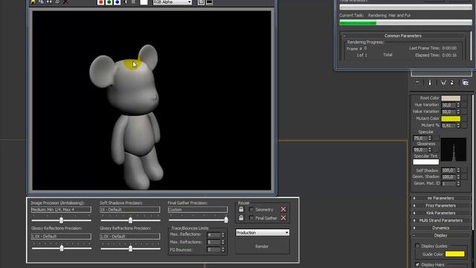Image resolution: width=476 pixels, height=268 pixels.
Task: Expand the Multi Strand Parameters rollout
Action: point(440,220)
